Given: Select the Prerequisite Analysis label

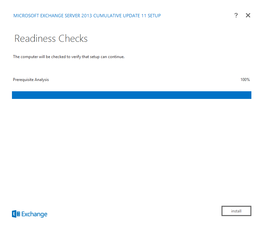Looking at the screenshot, I should click(x=31, y=80).
